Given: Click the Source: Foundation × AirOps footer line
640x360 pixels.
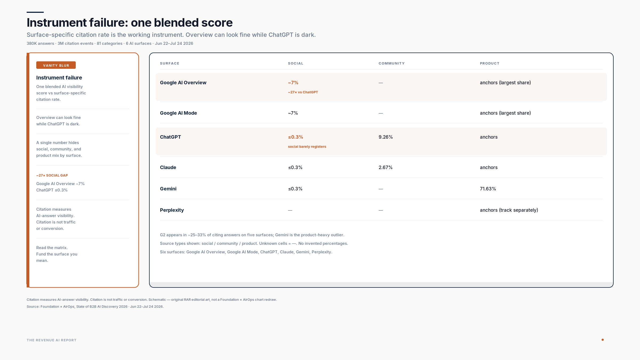Looking at the screenshot, I should [95, 307].
